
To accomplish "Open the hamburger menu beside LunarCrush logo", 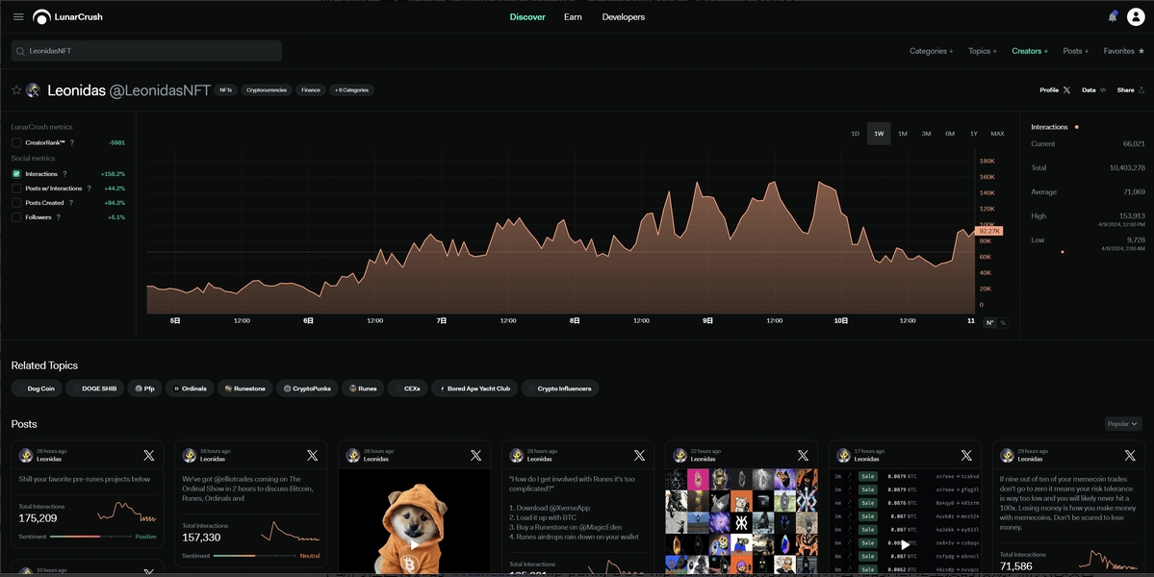I will 18,17.
